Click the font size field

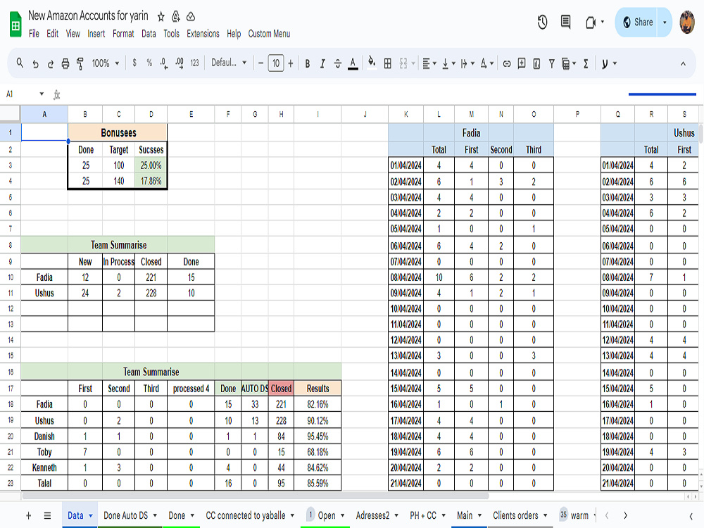coord(276,63)
